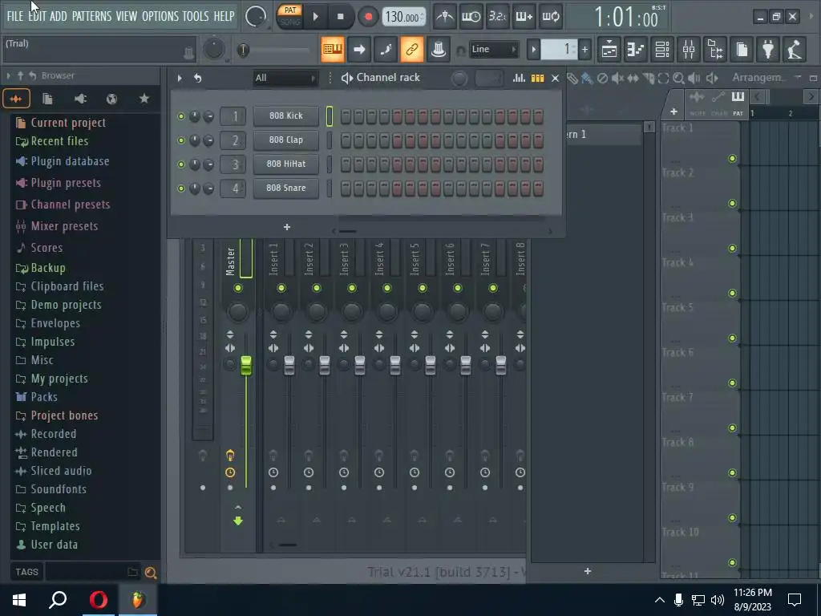Expand the Windows system tray chevron

660,600
